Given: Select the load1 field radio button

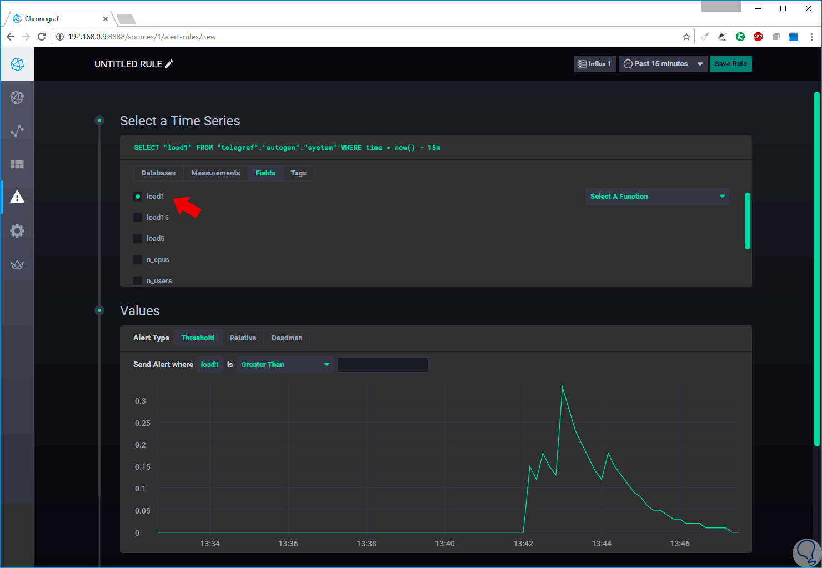Looking at the screenshot, I should (x=138, y=197).
